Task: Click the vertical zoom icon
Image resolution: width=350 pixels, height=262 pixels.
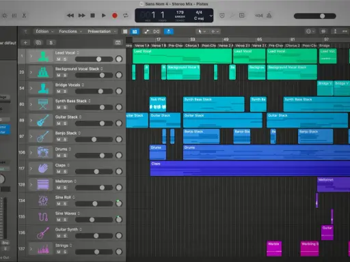Action: point(335,31)
